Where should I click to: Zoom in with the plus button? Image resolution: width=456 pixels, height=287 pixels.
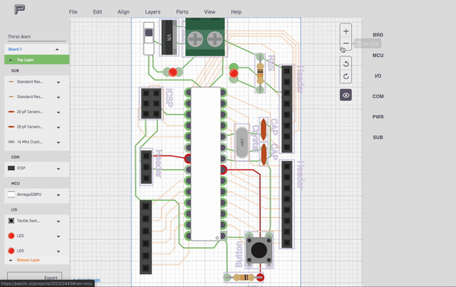346,31
